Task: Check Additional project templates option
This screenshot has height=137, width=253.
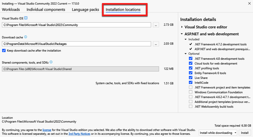Action: tap(191, 101)
